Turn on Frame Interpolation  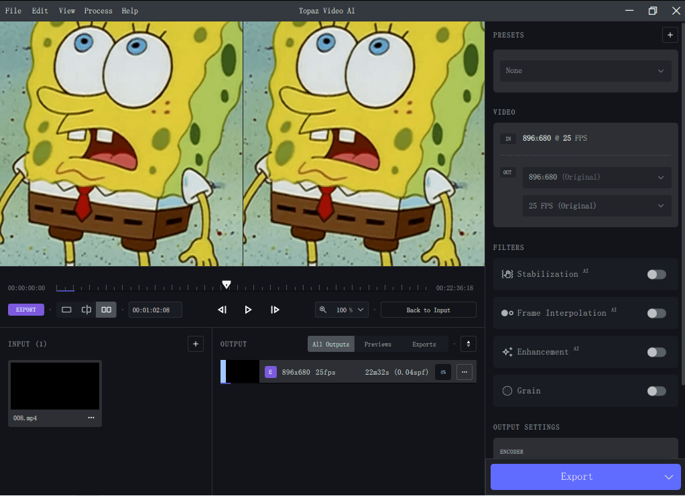tap(657, 313)
